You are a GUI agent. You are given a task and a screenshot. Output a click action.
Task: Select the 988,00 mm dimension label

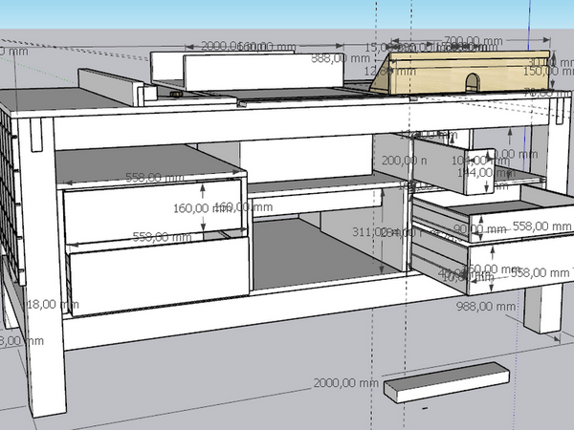(x=496, y=306)
